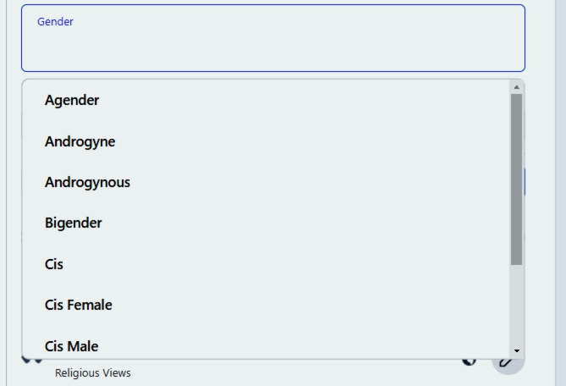Choose the Androgyne option

(80, 141)
